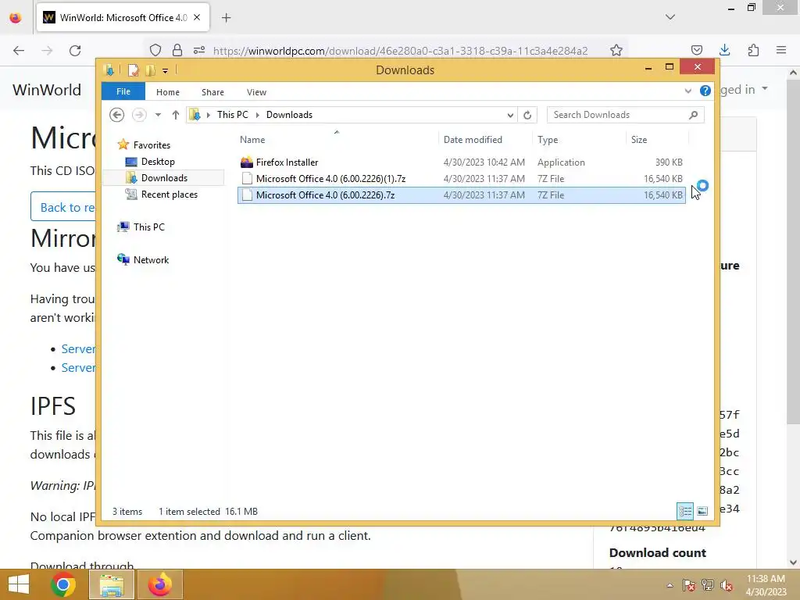The width and height of the screenshot is (800, 600).
Task: Click the Firefox Installer file icon
Action: (x=247, y=162)
